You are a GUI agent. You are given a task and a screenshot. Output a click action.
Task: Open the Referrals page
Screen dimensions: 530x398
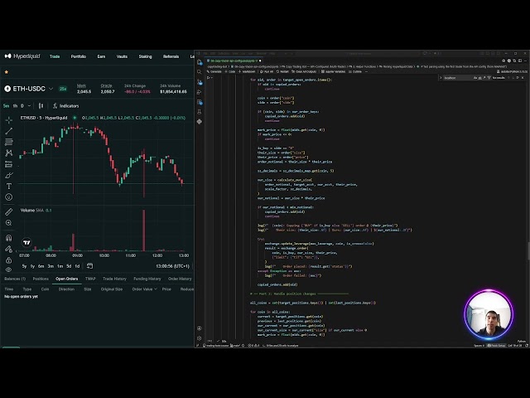click(171, 56)
